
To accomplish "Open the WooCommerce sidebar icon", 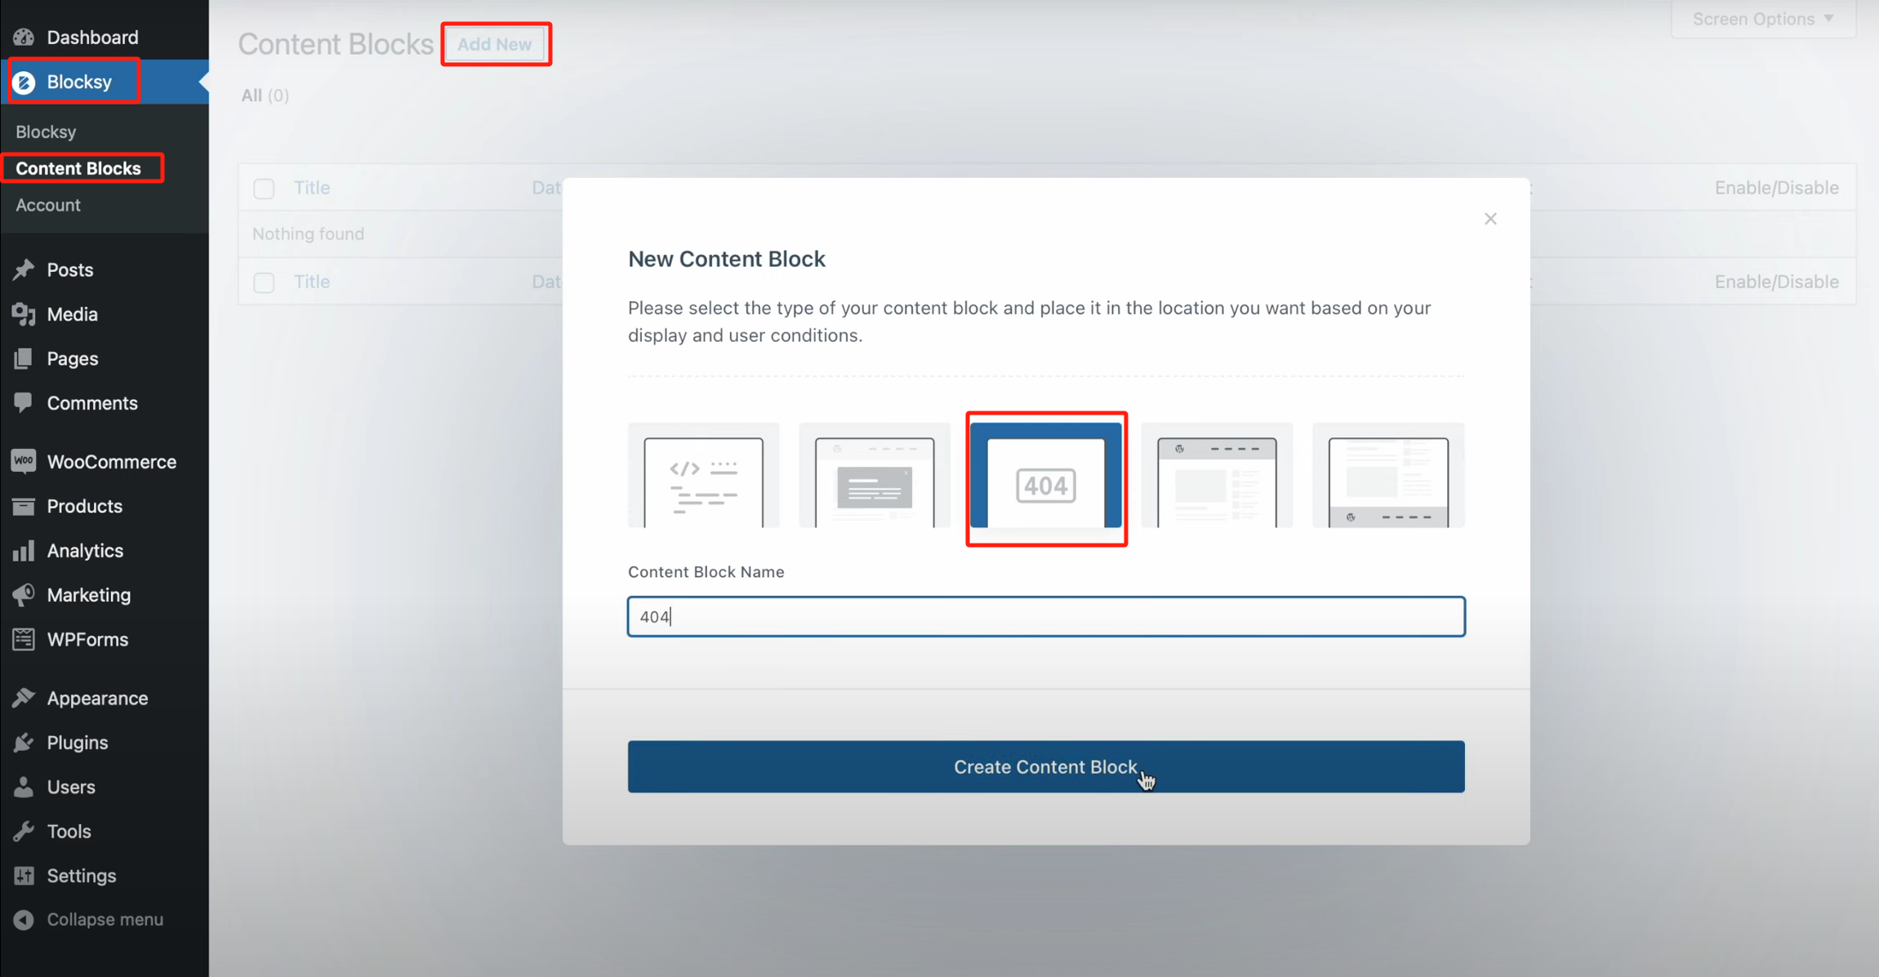I will pyautogui.click(x=24, y=461).
